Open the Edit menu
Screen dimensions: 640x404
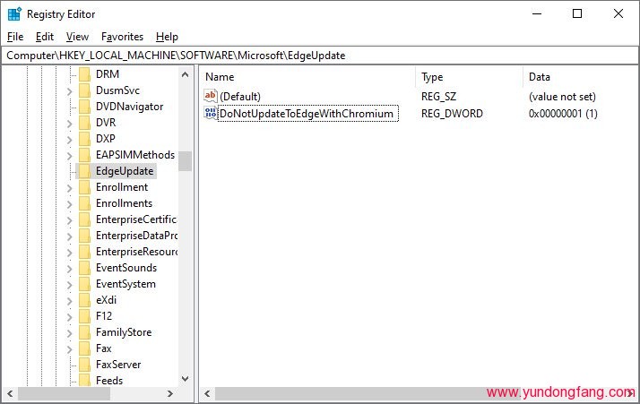pyautogui.click(x=45, y=37)
